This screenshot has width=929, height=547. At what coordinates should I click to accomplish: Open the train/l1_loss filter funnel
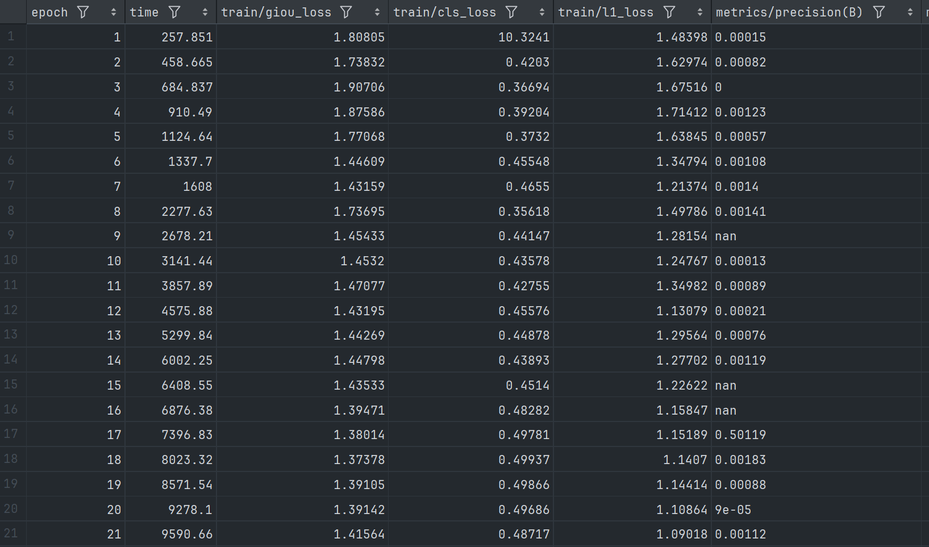pos(669,12)
